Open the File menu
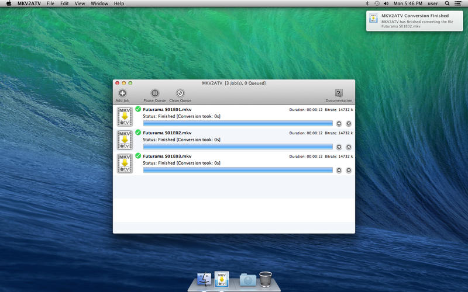The width and height of the screenshot is (468, 292). 50,4
